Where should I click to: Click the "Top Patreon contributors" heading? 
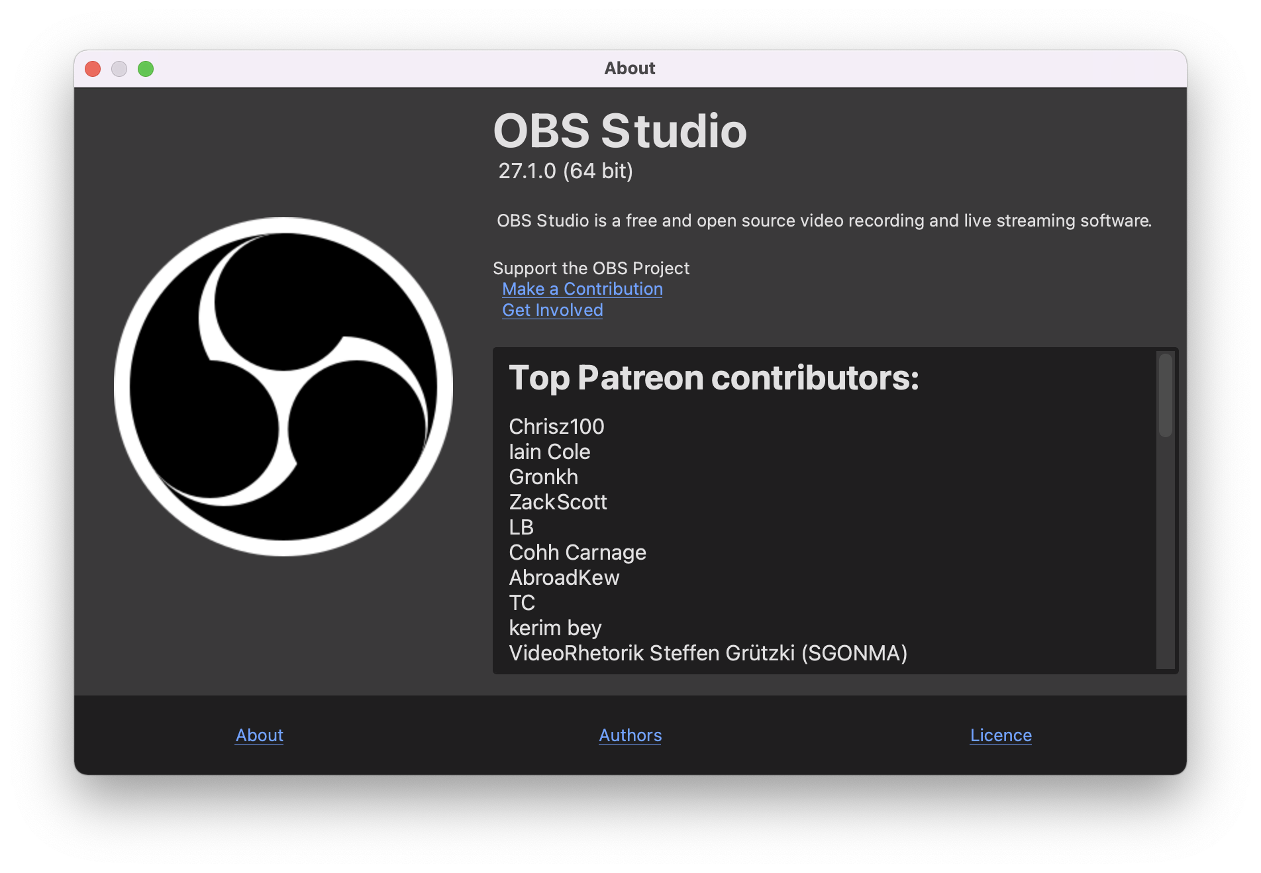pyautogui.click(x=714, y=379)
